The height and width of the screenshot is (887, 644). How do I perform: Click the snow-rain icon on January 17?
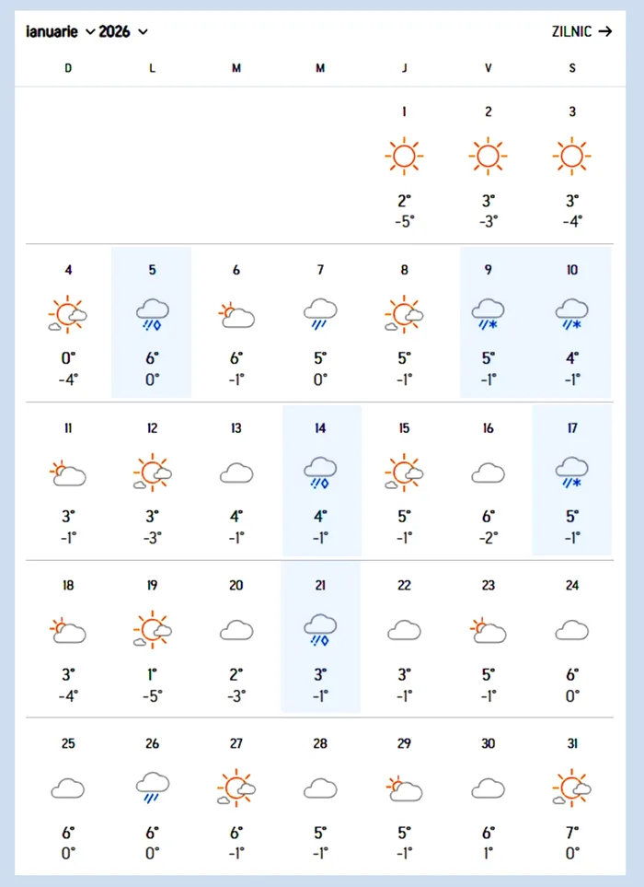coord(572,473)
